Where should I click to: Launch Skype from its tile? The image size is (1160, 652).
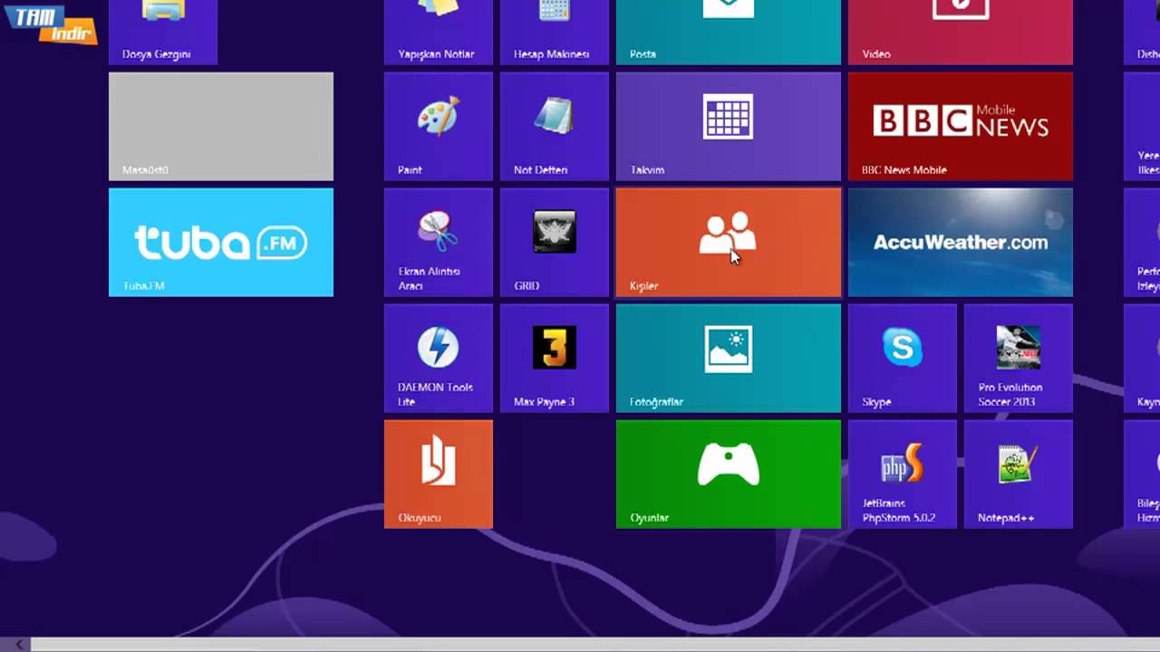pyautogui.click(x=902, y=358)
